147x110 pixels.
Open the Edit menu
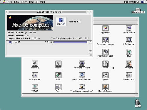[16, 2]
